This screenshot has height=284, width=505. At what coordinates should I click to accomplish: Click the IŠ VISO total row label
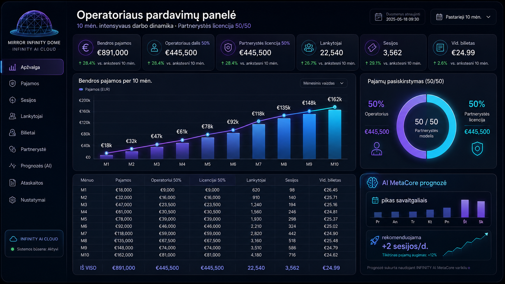click(x=88, y=268)
